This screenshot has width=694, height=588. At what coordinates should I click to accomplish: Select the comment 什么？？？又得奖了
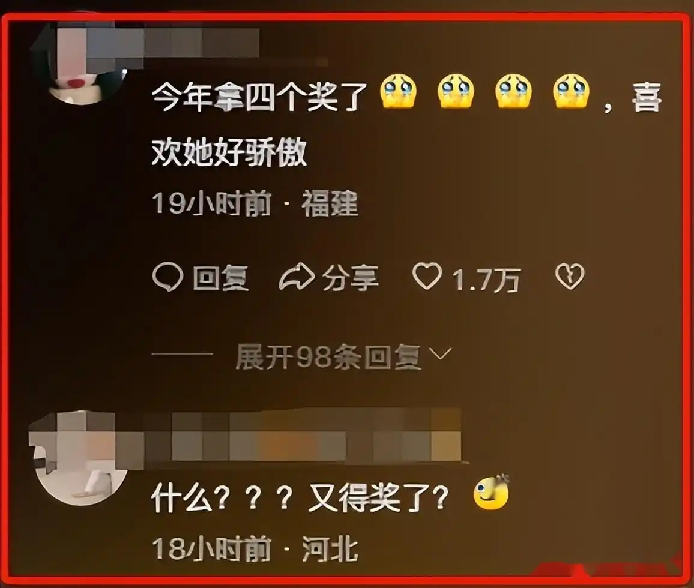[x=300, y=497]
